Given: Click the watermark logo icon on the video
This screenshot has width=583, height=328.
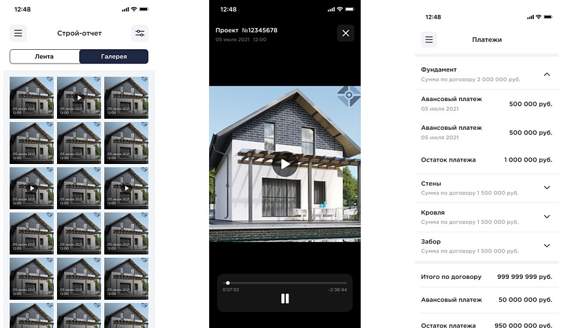Looking at the screenshot, I should [349, 96].
